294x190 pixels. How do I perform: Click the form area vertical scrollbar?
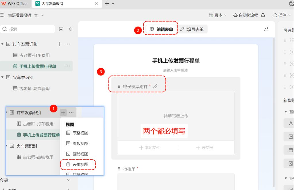coord(274,112)
